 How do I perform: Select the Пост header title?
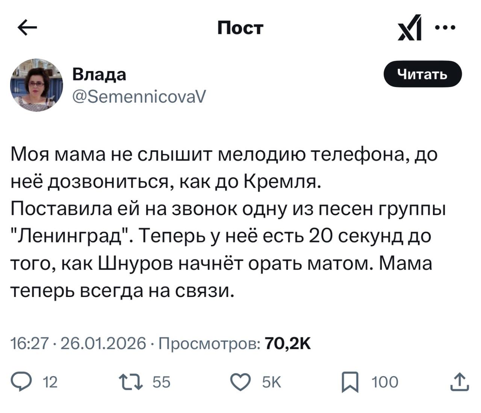coord(240,27)
